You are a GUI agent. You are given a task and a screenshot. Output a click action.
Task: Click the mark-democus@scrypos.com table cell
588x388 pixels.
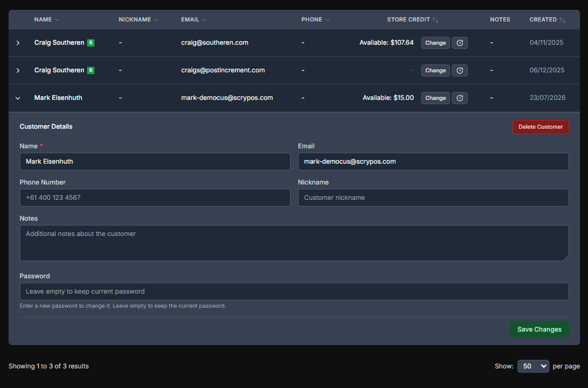coord(227,98)
